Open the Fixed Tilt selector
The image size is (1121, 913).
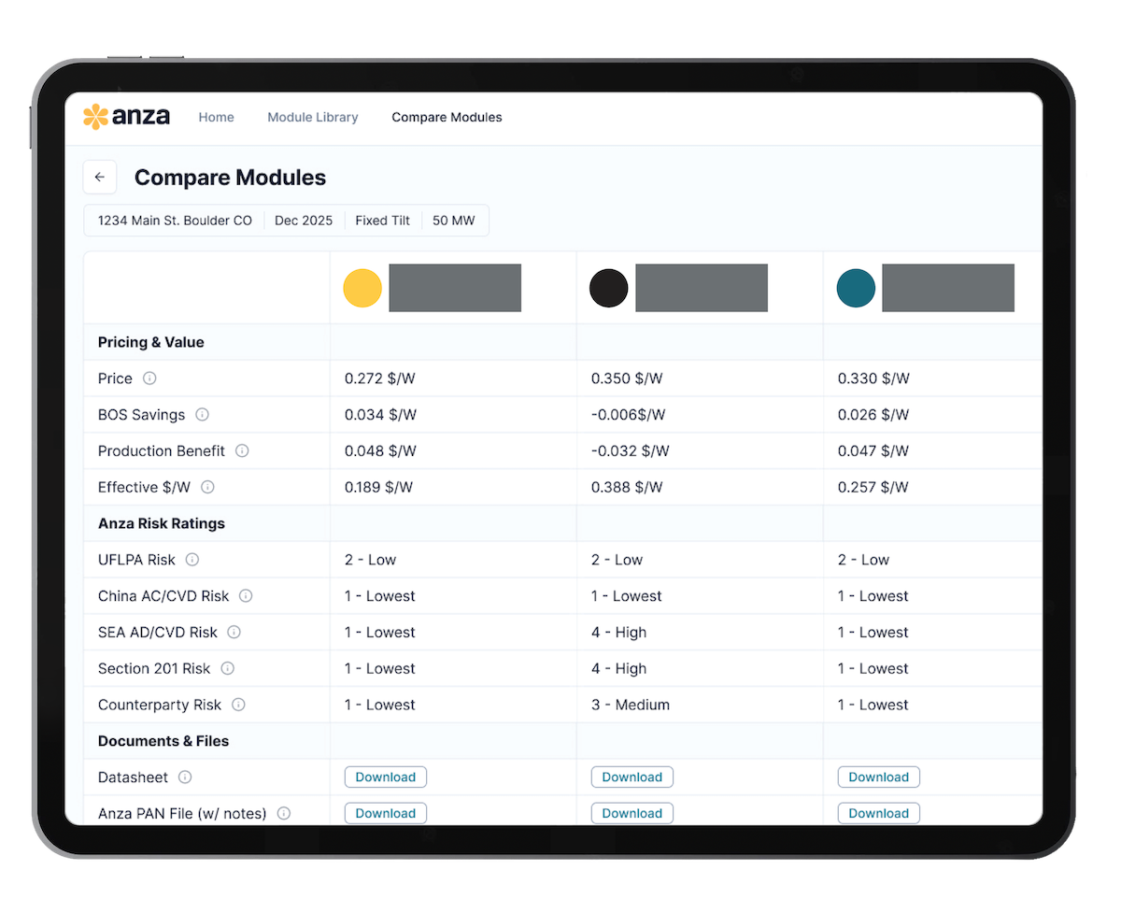(x=382, y=220)
